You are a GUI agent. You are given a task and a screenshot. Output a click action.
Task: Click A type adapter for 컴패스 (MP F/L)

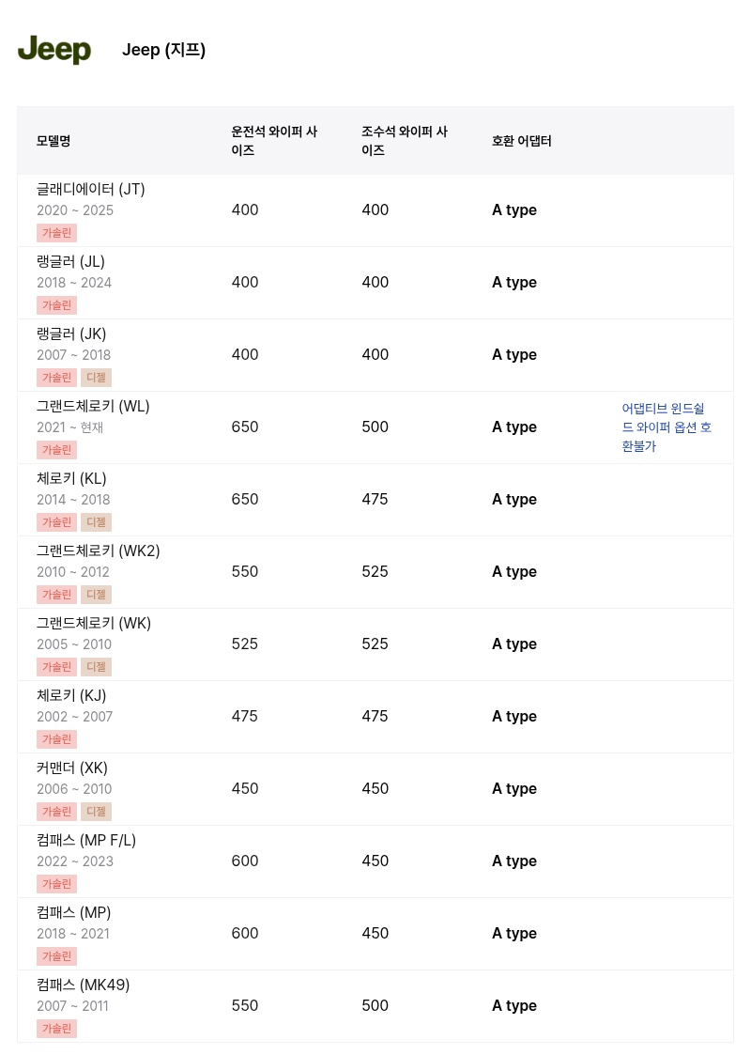[x=514, y=861]
